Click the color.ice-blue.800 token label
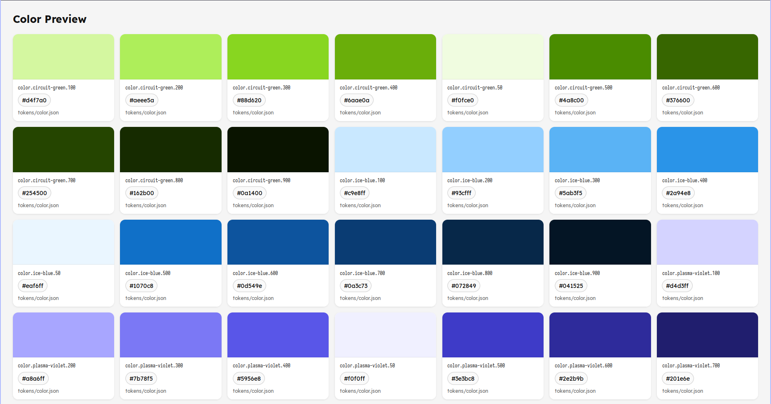This screenshot has height=404, width=771. (470, 273)
